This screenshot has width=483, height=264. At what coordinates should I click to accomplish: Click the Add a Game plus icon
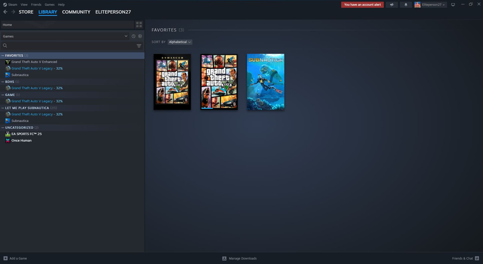pos(5,258)
